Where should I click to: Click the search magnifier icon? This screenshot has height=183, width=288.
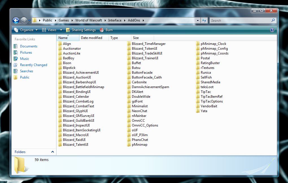pos(273,20)
